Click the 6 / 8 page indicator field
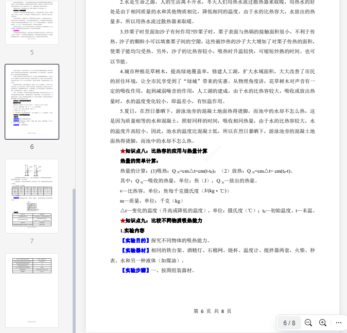347x333 pixels. coord(289,323)
